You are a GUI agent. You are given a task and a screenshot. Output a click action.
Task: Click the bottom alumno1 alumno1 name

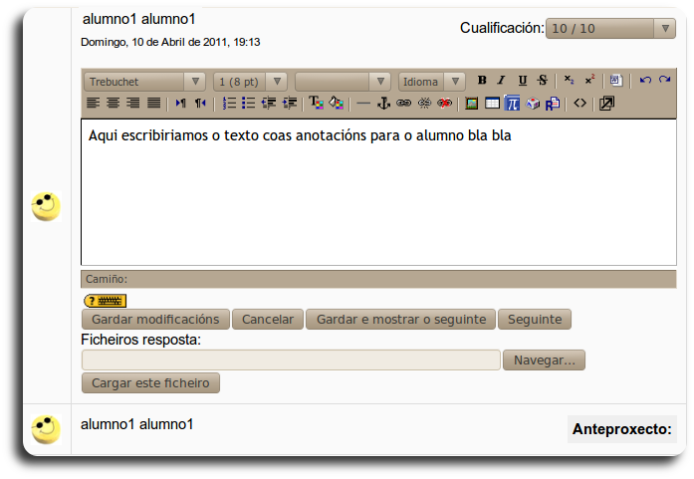[137, 424]
